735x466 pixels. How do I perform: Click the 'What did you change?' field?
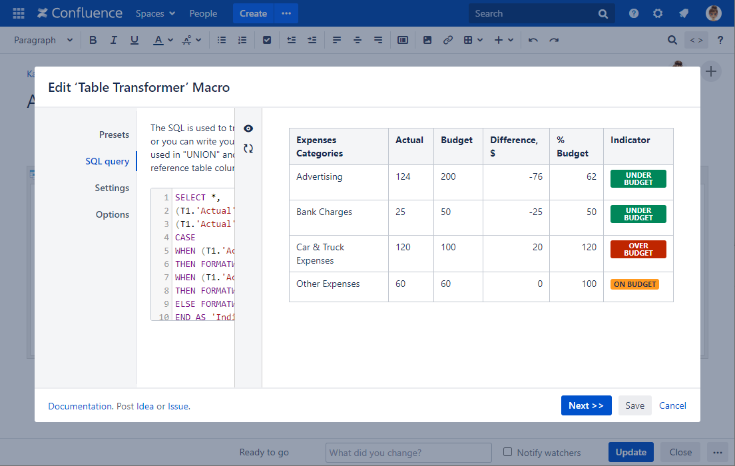408,453
